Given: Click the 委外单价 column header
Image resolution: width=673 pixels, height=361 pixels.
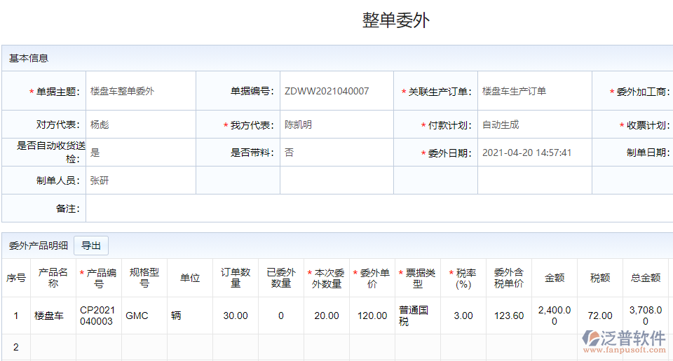Looking at the screenshot, I should coord(372,278).
